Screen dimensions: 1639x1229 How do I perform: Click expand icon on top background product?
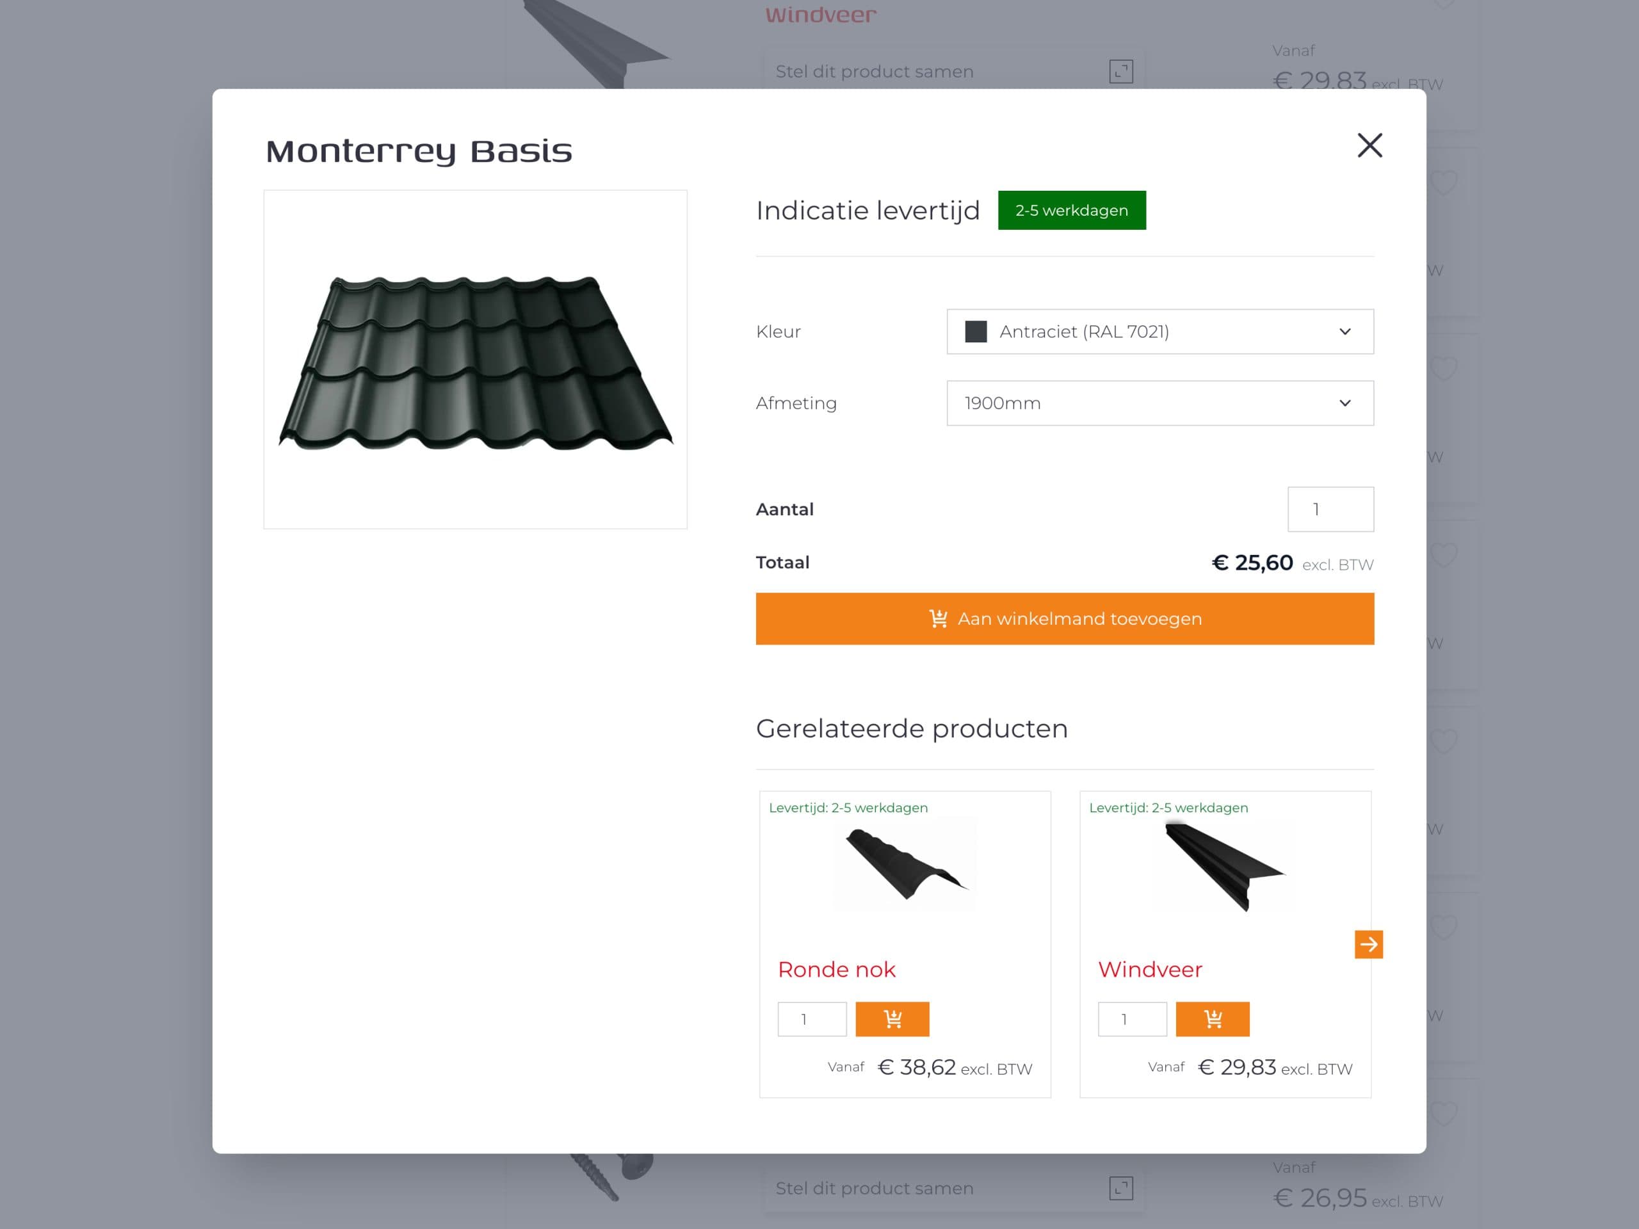click(1120, 71)
